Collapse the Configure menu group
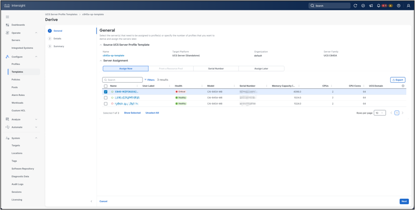Screen dimensions: 415x210 pos(36,56)
